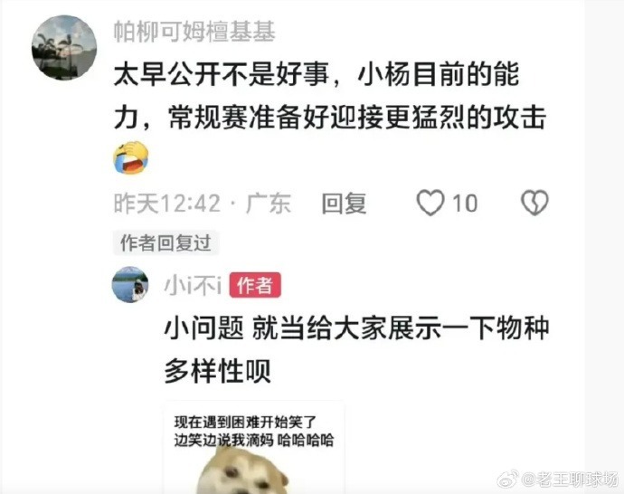The height and width of the screenshot is (494, 624).
Task: Open the username 小i不i
Action: tap(193, 285)
